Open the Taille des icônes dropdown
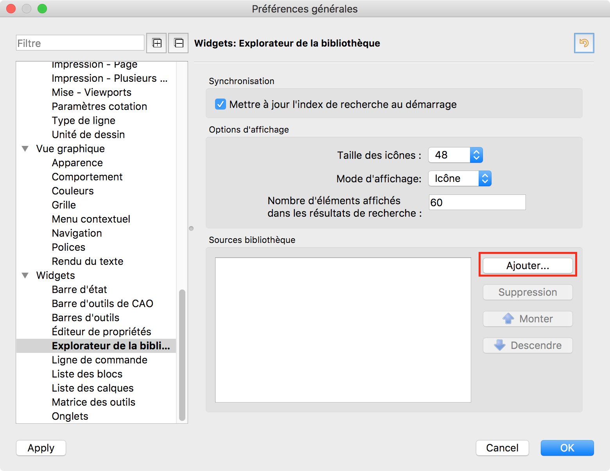The height and width of the screenshot is (471, 610). [476, 155]
